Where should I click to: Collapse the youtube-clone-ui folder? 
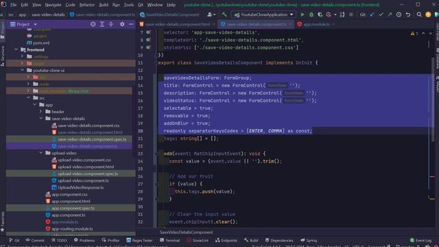click(x=22, y=70)
